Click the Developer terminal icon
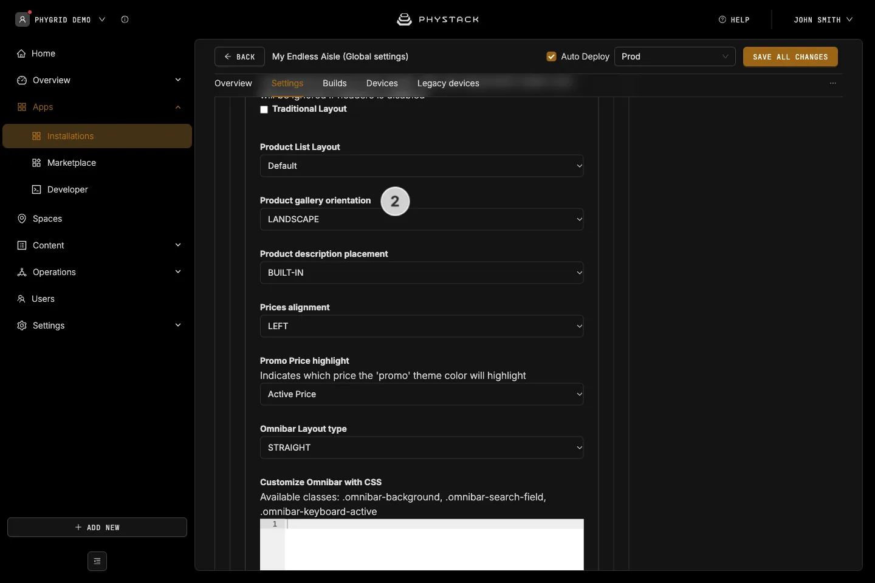 point(36,189)
